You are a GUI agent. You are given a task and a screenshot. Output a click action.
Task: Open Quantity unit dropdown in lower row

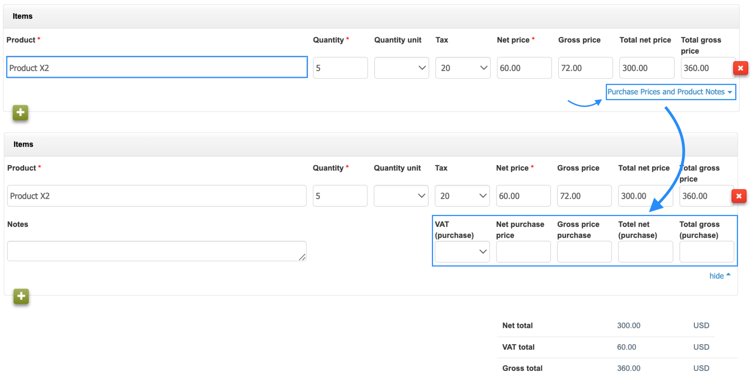pos(401,196)
